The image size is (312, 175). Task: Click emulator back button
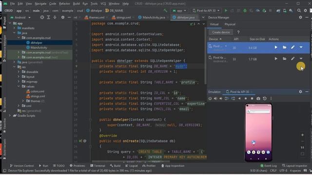[239, 98]
